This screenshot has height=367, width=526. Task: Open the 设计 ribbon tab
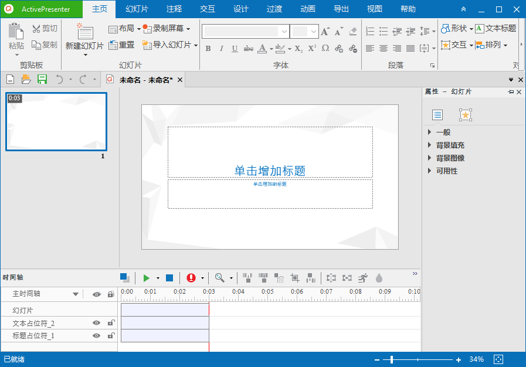pos(241,9)
